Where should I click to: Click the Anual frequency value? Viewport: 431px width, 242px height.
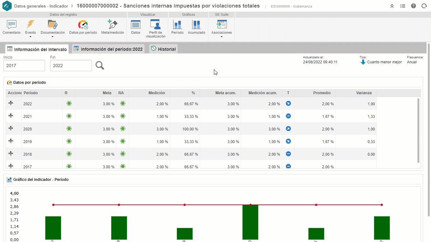point(412,62)
